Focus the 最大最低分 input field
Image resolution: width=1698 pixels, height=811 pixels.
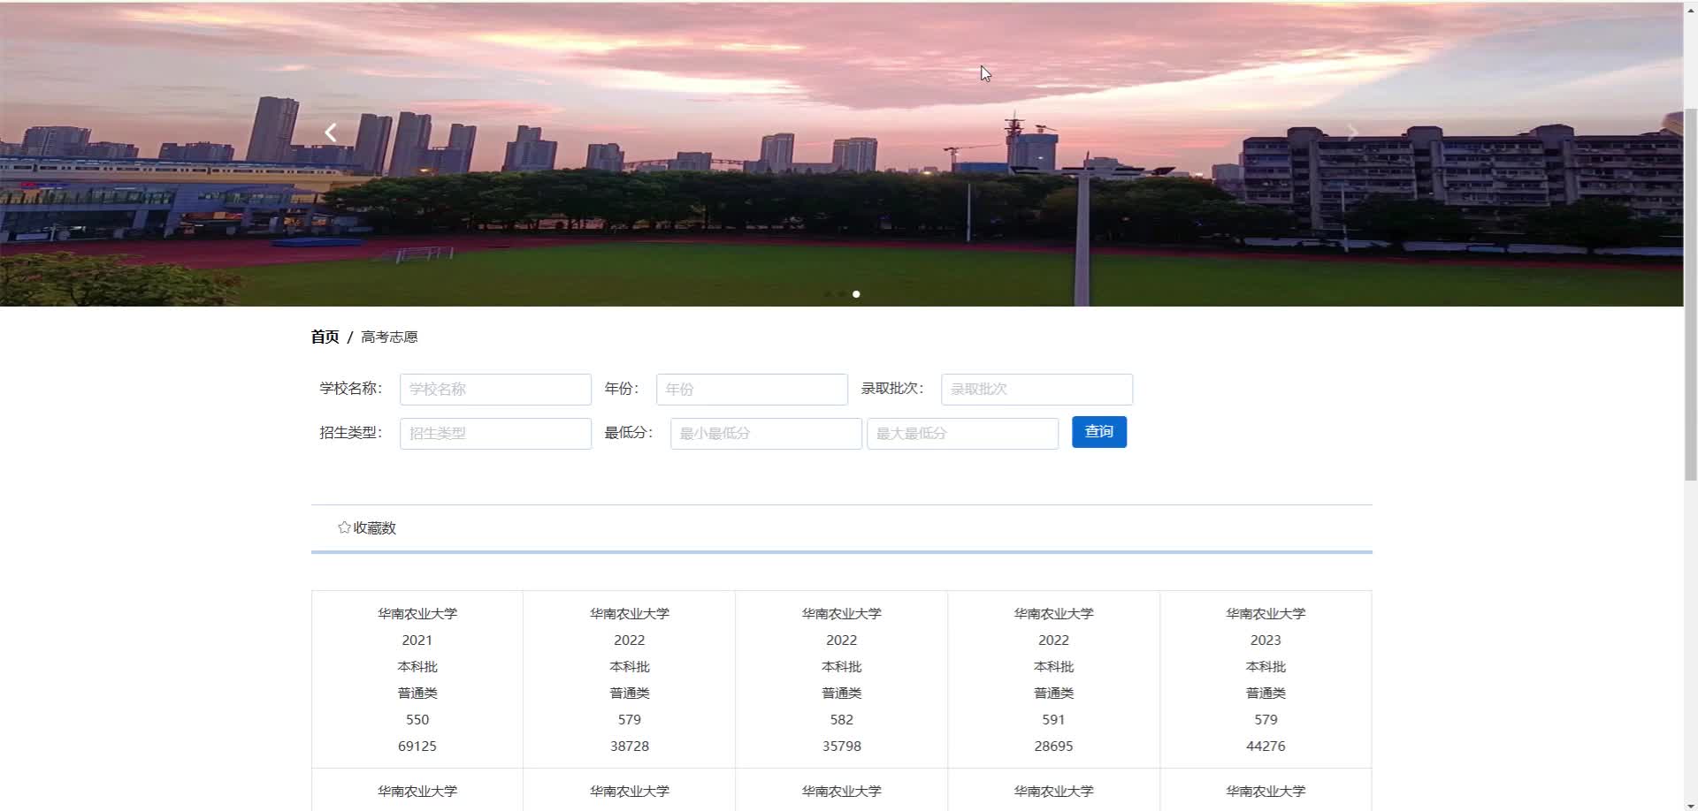[x=962, y=433]
